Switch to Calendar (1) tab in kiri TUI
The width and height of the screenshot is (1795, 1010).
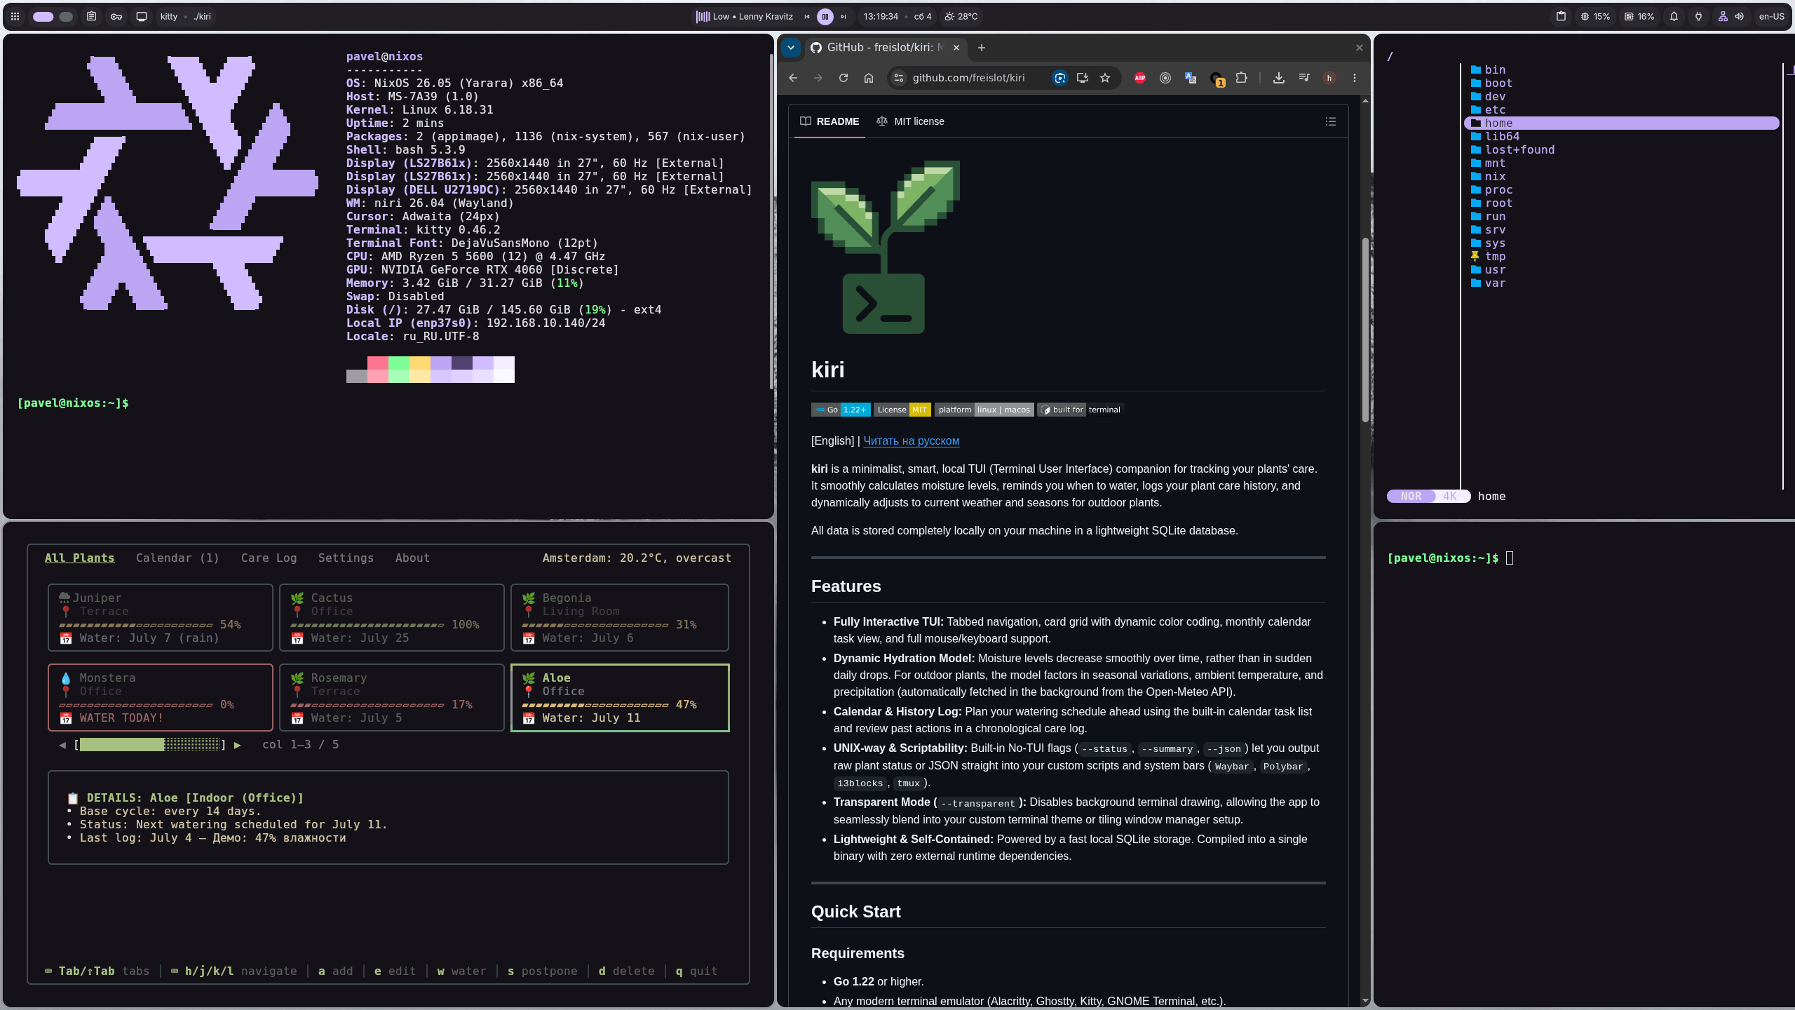(177, 558)
